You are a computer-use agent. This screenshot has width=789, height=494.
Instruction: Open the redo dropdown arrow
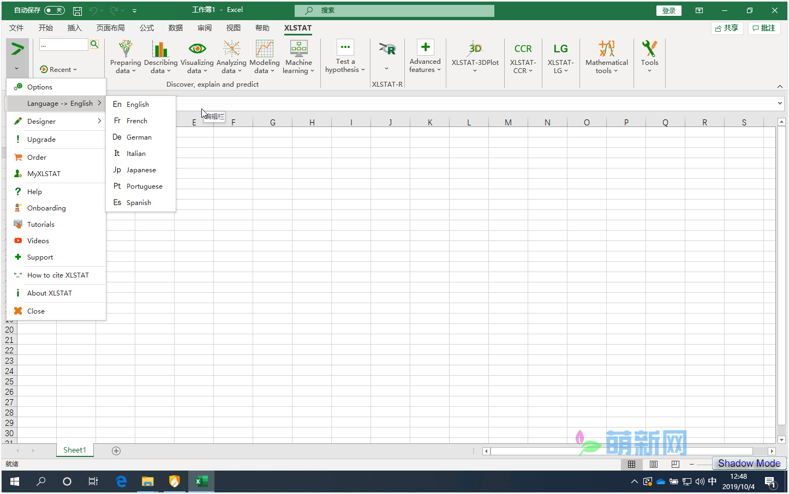coord(124,10)
